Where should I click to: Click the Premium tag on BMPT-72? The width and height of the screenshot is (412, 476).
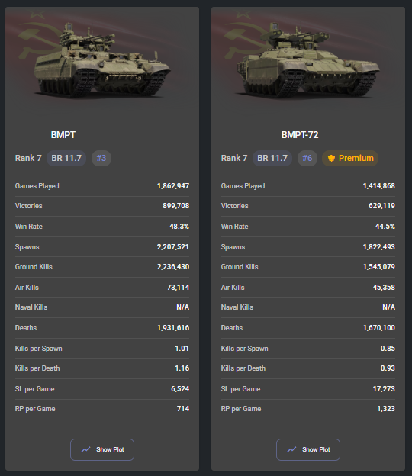click(350, 158)
